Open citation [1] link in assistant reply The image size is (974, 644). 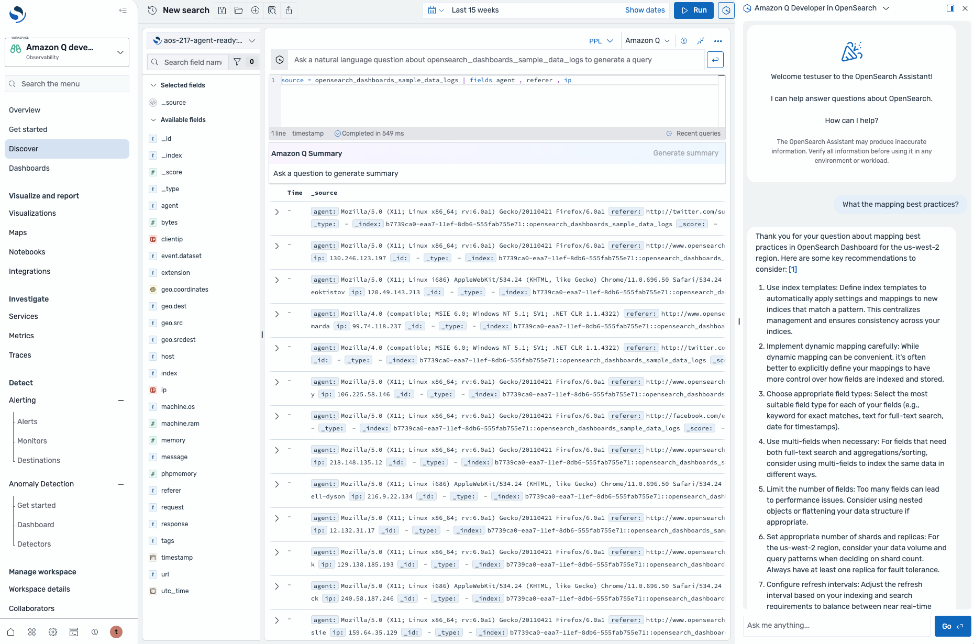[793, 269]
